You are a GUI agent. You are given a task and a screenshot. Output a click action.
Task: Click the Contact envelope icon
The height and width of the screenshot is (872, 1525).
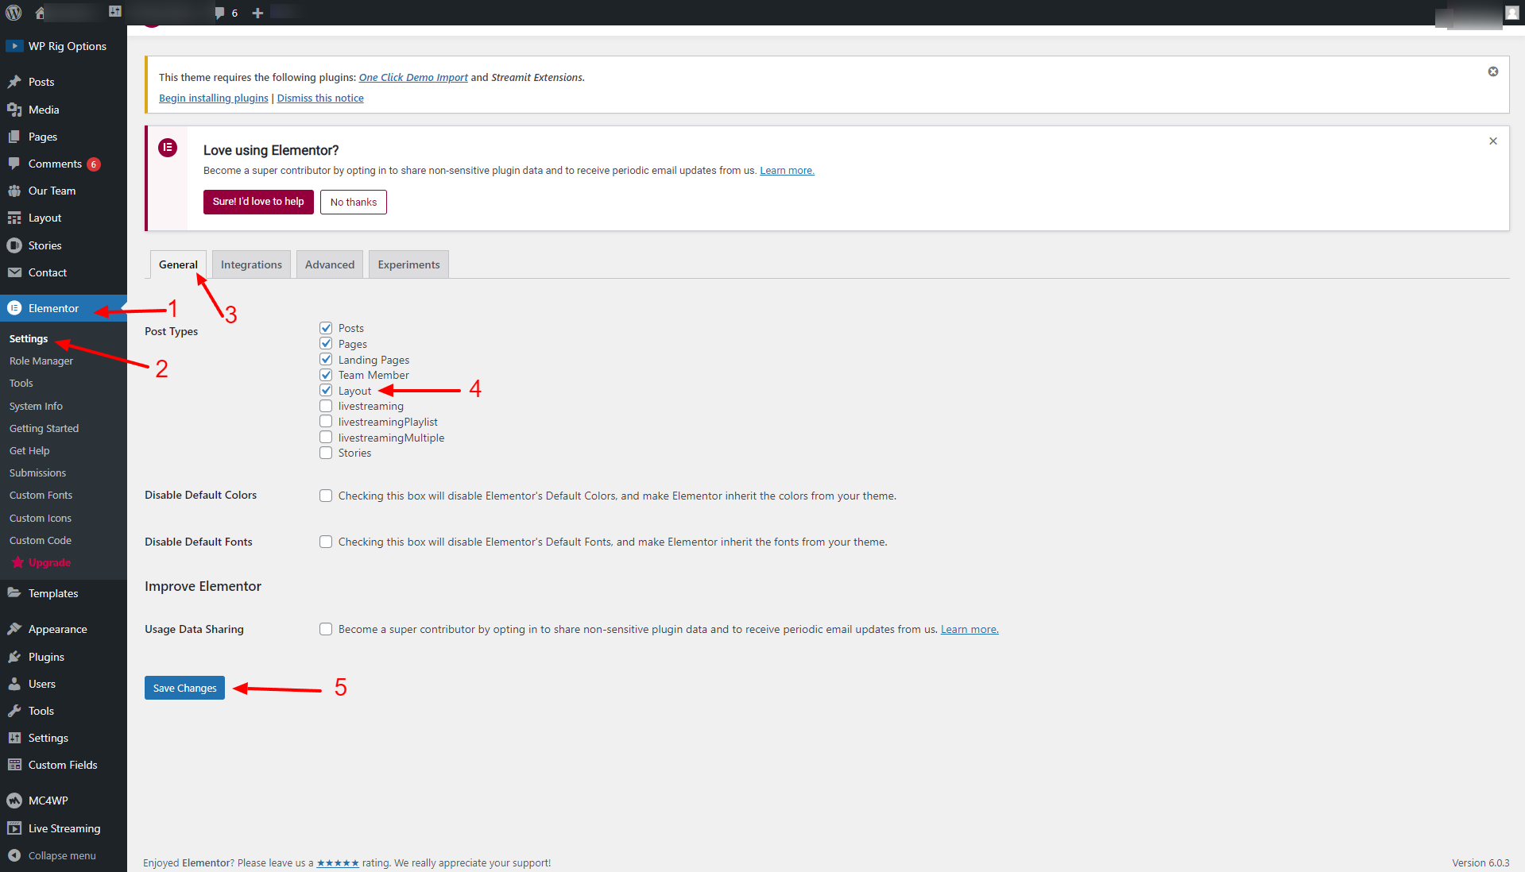point(14,272)
